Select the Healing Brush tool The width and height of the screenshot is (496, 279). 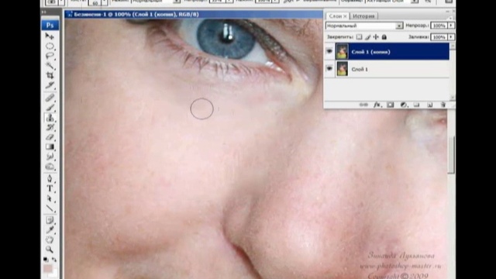tap(50, 98)
